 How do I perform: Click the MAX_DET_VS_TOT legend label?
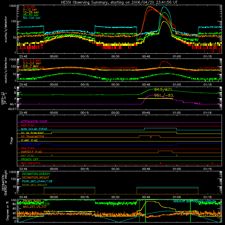pos(35,207)
